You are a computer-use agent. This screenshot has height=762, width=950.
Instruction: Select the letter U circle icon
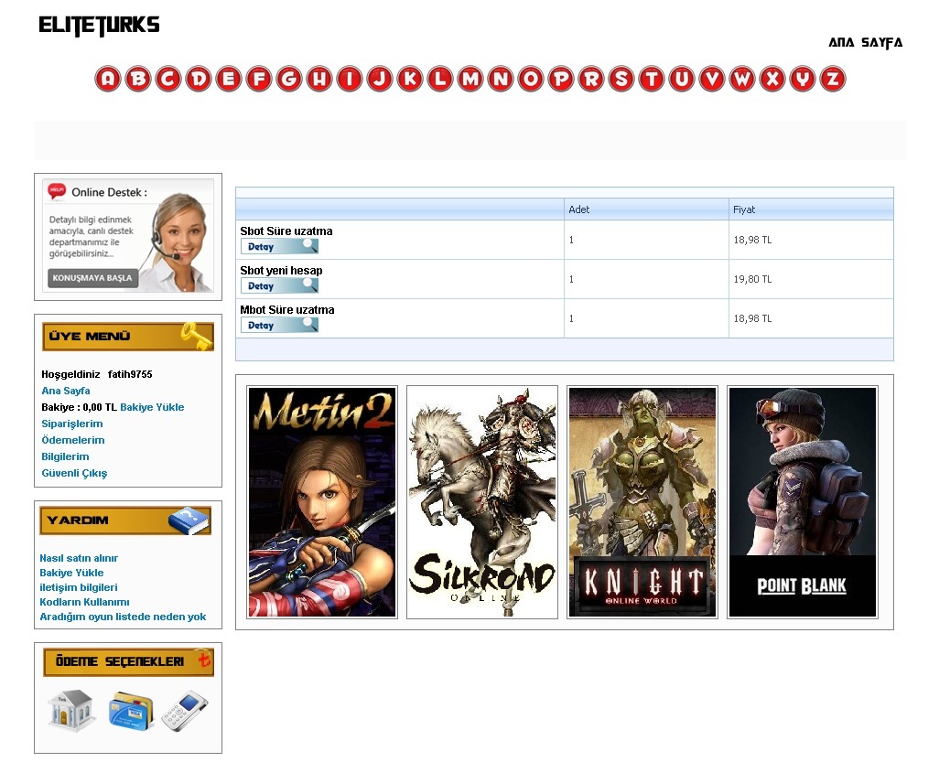[x=682, y=79]
